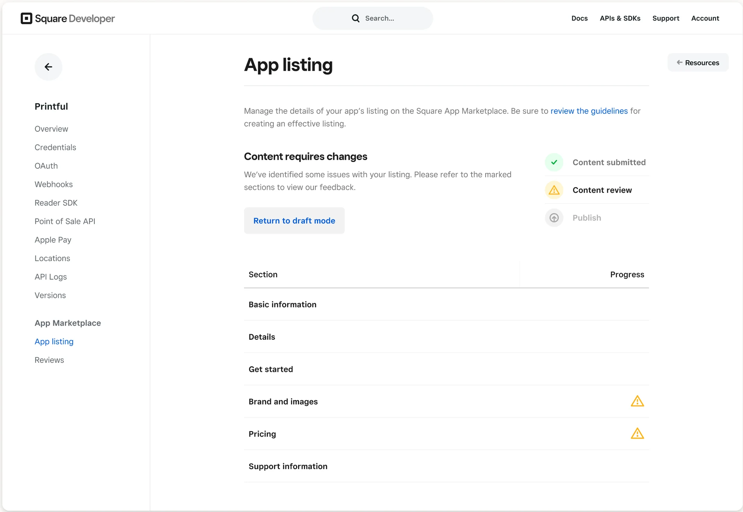The height and width of the screenshot is (512, 743).
Task: Open the Basic information section row
Action: [x=446, y=305]
